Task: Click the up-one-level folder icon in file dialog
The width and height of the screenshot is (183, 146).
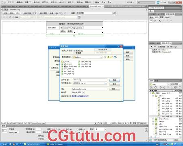Action: pyautogui.click(x=108, y=57)
